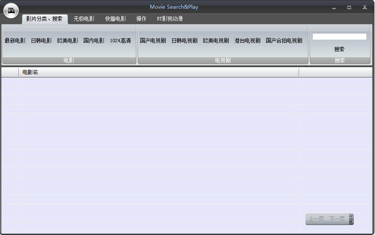Maximize the Movie Search&Play window
The width and height of the screenshot is (375, 235).
(x=349, y=7)
